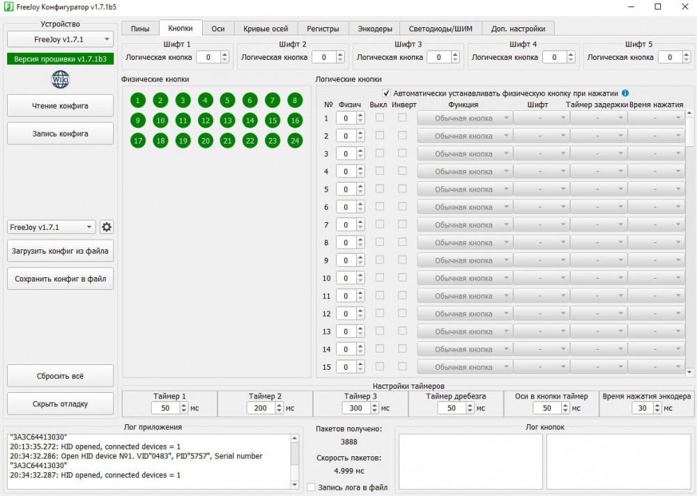
Task: Open the Регистры tab
Action: click(323, 29)
